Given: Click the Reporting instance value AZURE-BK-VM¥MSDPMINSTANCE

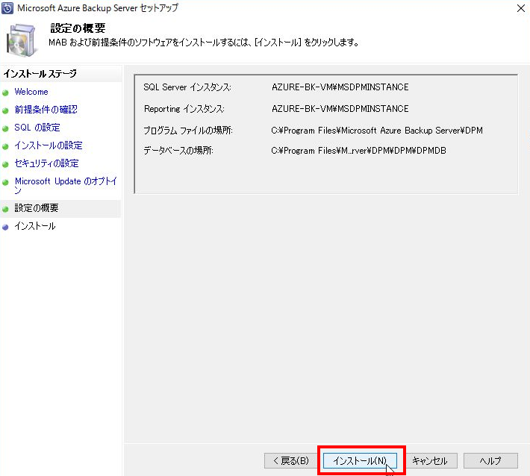Looking at the screenshot, I should point(340,109).
